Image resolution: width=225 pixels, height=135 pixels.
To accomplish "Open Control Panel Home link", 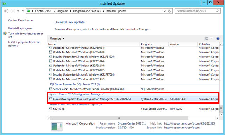I will tap(21, 20).
